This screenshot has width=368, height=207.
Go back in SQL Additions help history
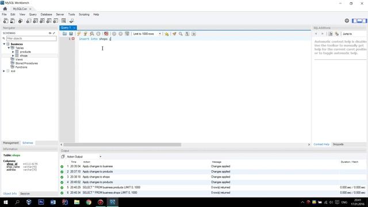point(316,34)
